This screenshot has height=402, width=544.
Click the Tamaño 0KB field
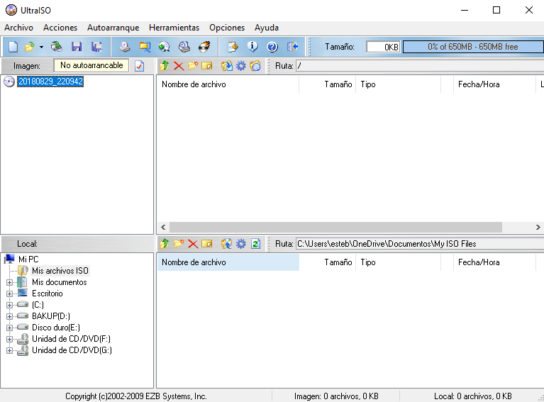pyautogui.click(x=383, y=47)
